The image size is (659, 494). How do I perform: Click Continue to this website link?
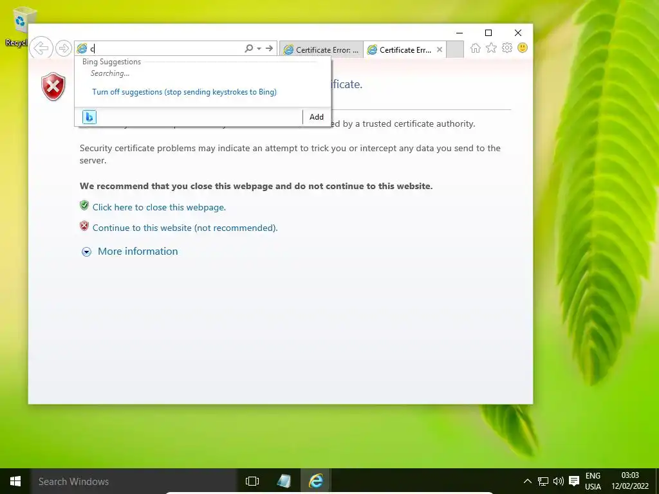[185, 228]
